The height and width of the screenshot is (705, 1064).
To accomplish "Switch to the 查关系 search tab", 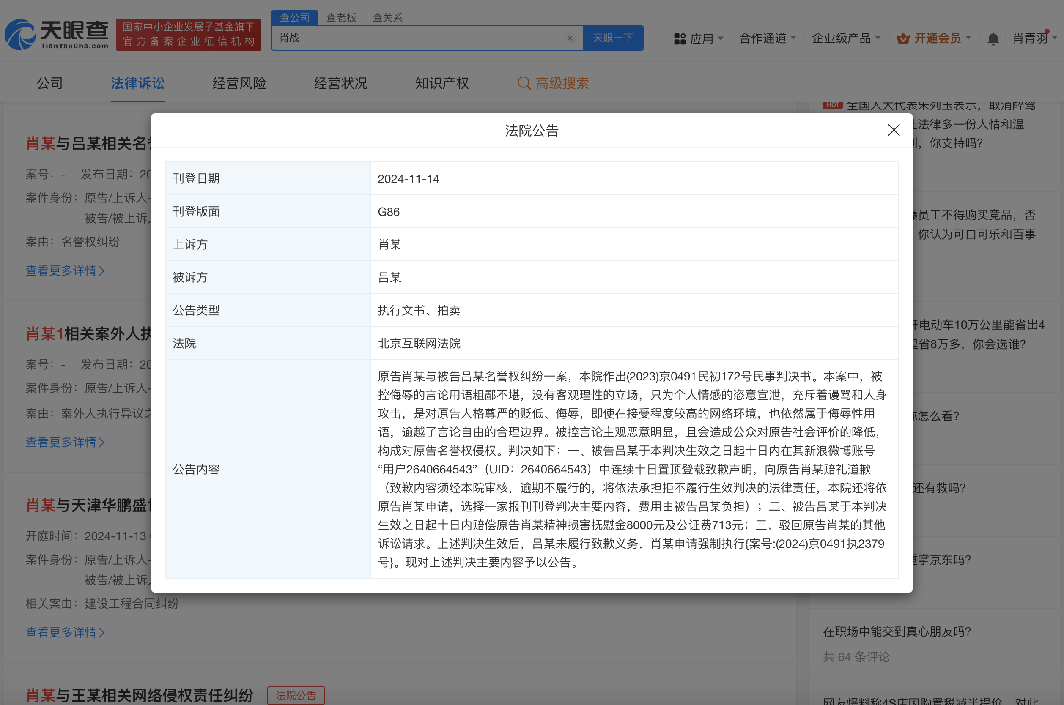I will tap(387, 17).
